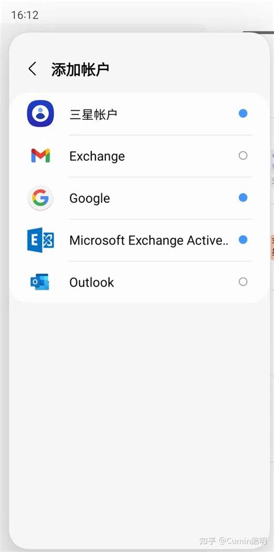Tap the 16:12 clock in status bar
Image resolution: width=274 pixels, height=552 pixels.
coord(25,15)
